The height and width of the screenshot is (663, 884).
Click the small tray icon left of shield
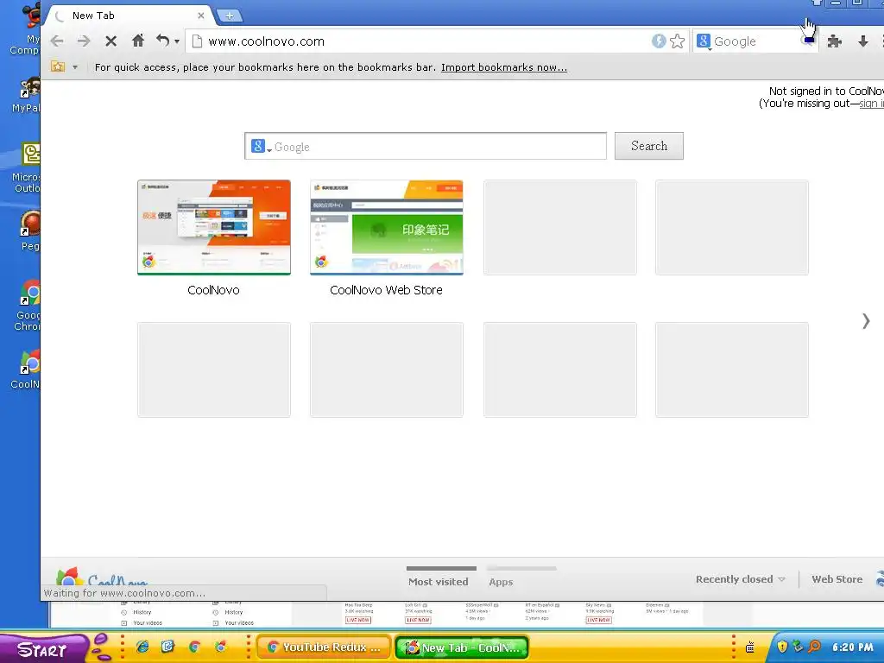[750, 647]
